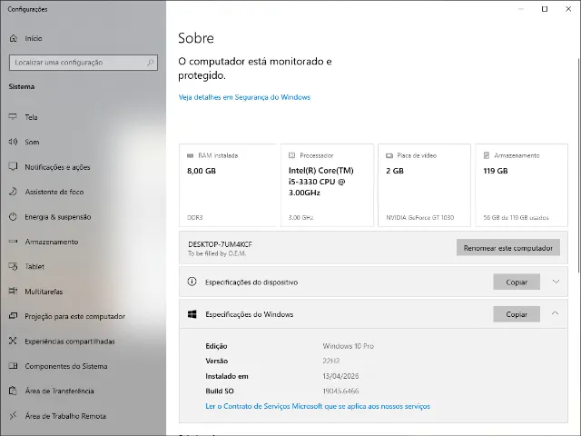
Task: Collapse Especificações do Windows chevron
Action: point(555,313)
